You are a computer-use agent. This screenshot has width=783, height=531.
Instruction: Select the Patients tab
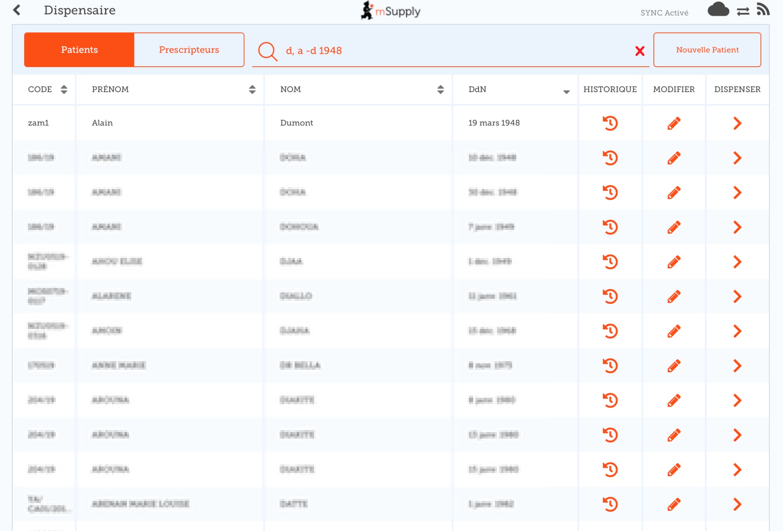click(x=79, y=50)
